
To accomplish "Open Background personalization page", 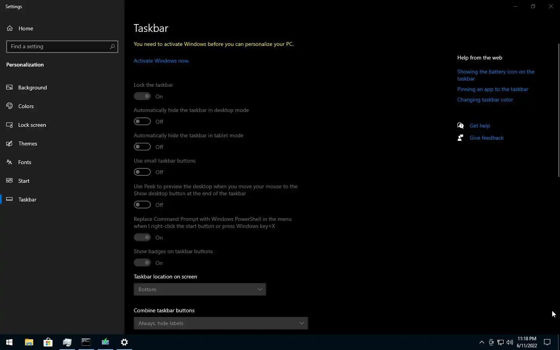I will [x=62, y=87].
